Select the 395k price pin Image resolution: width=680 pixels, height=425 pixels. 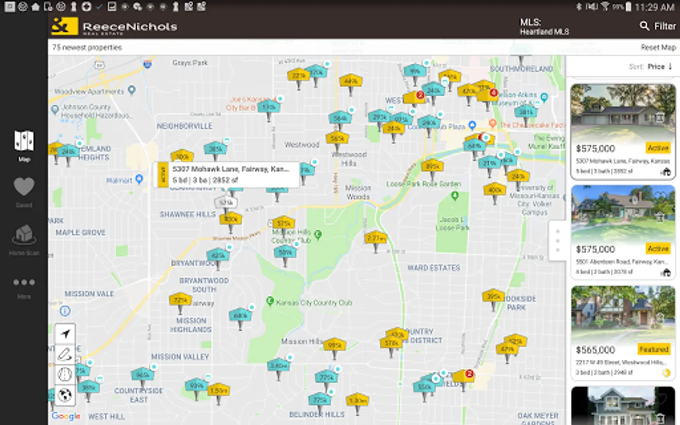493,299
